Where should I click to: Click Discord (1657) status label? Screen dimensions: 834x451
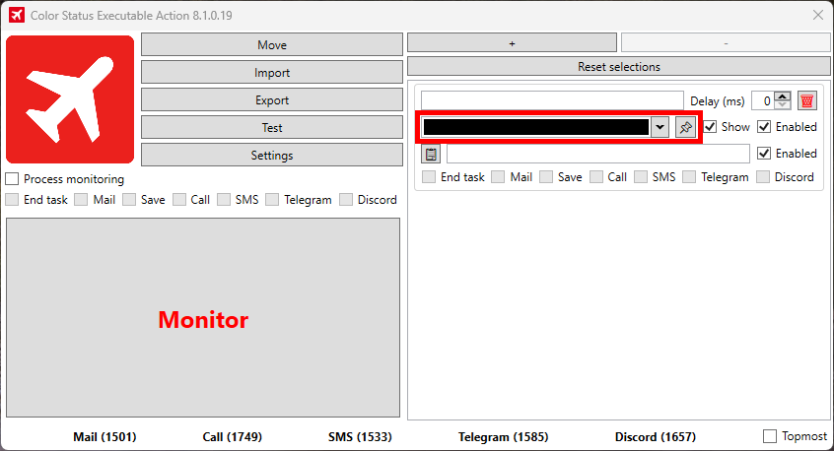[x=656, y=436]
